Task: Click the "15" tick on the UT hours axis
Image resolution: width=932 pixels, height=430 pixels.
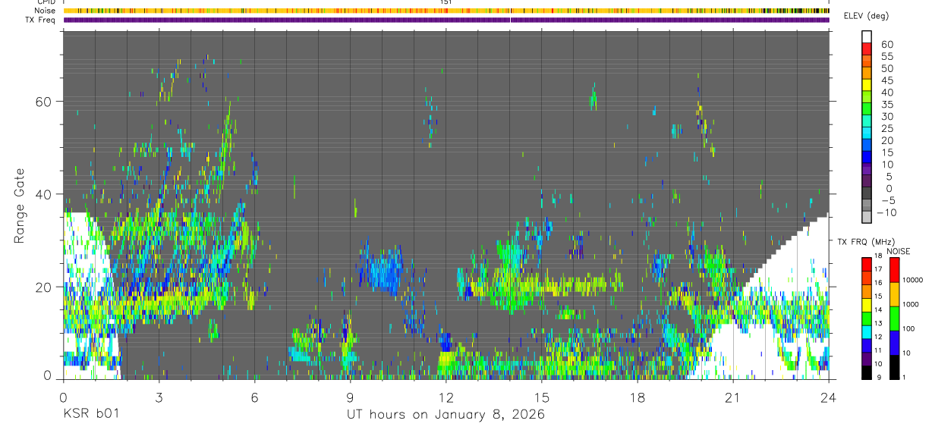Action: pyautogui.click(x=542, y=397)
